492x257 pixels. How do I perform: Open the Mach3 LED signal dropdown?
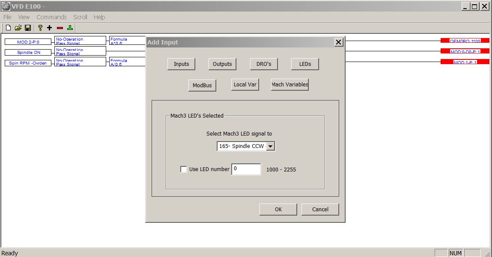point(271,146)
